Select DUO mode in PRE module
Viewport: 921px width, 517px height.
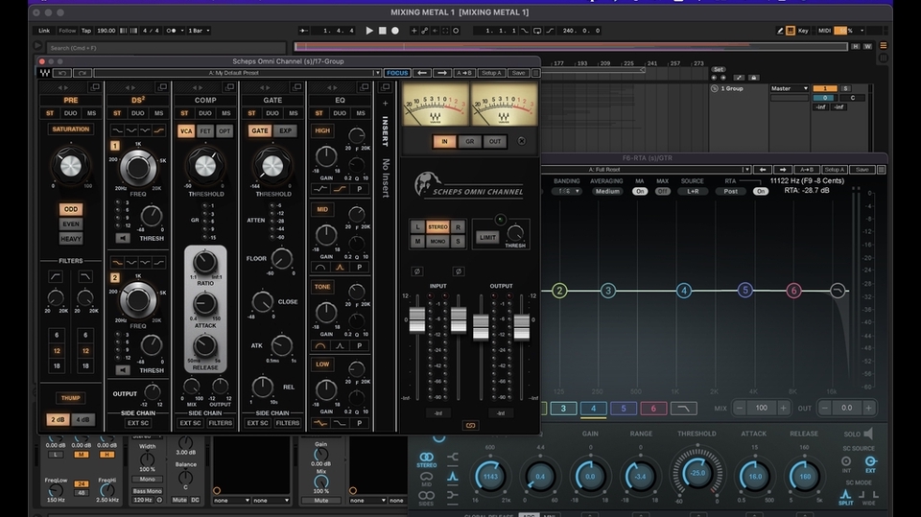click(70, 113)
